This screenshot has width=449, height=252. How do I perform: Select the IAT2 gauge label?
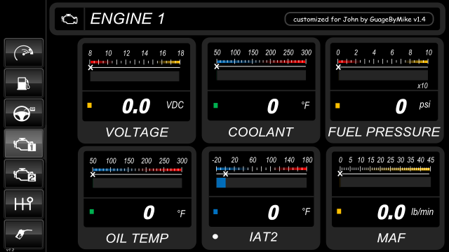click(x=264, y=237)
